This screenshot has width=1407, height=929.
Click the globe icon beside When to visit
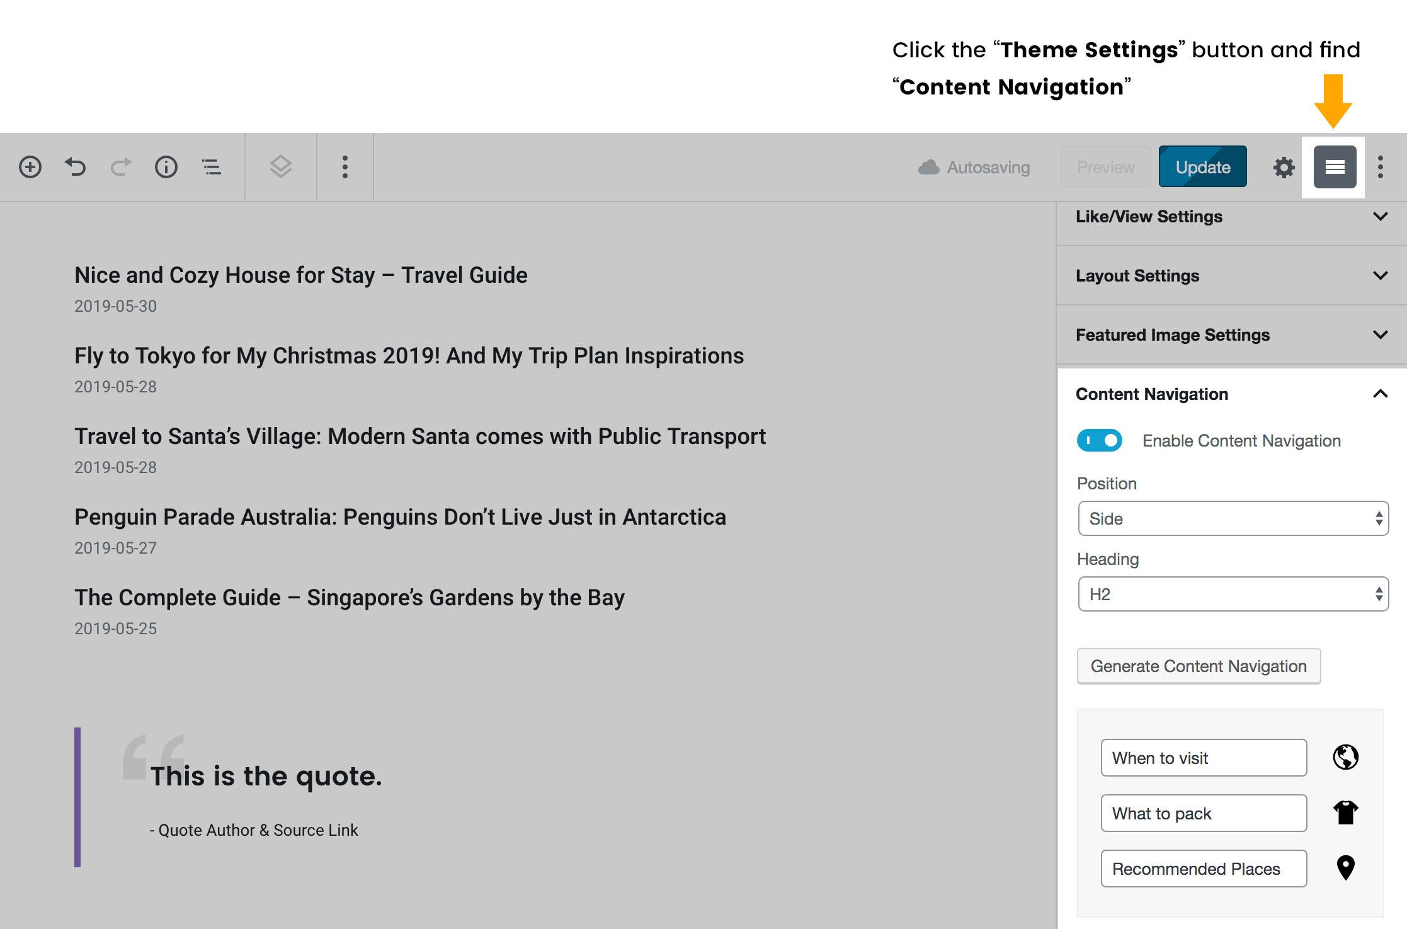[1345, 758]
